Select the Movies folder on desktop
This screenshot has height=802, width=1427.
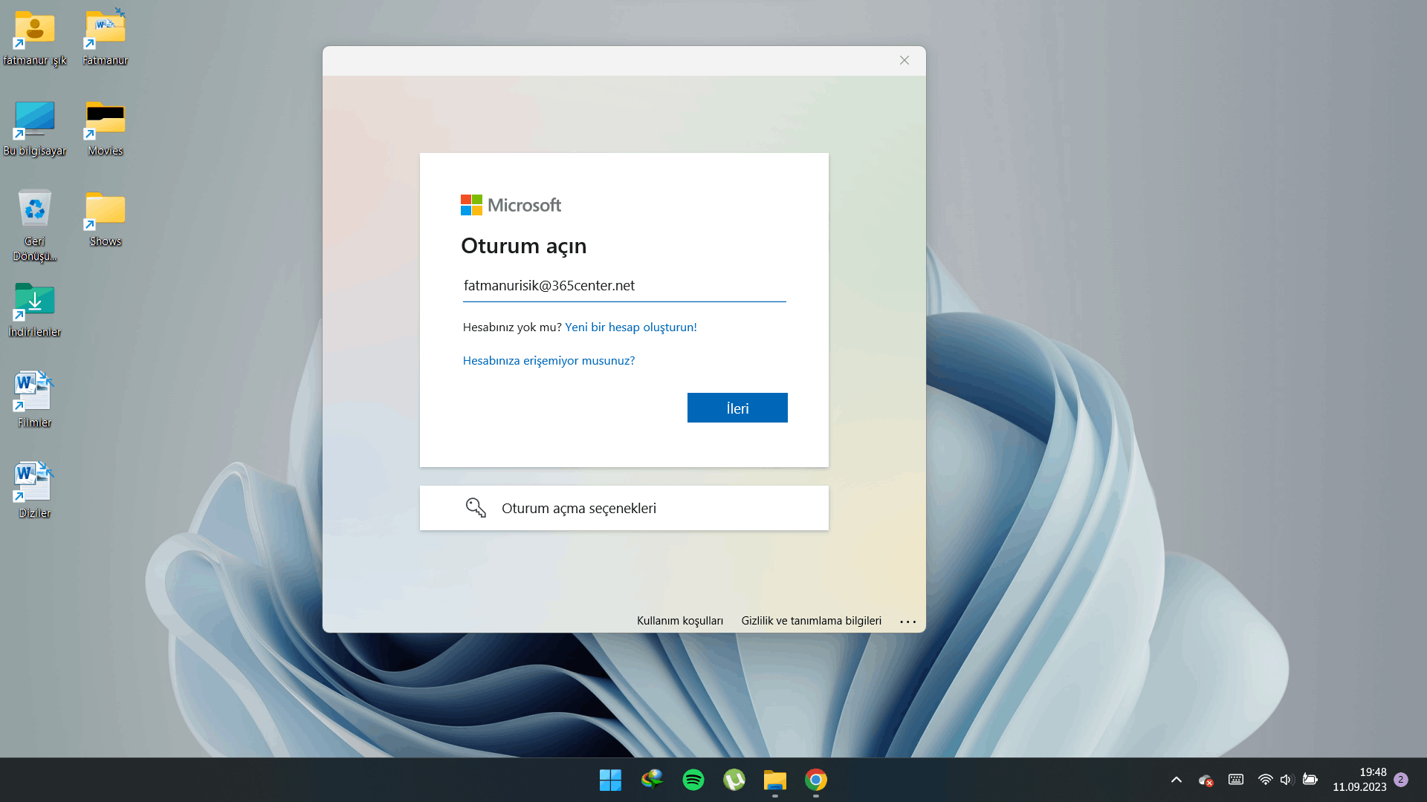(x=105, y=128)
